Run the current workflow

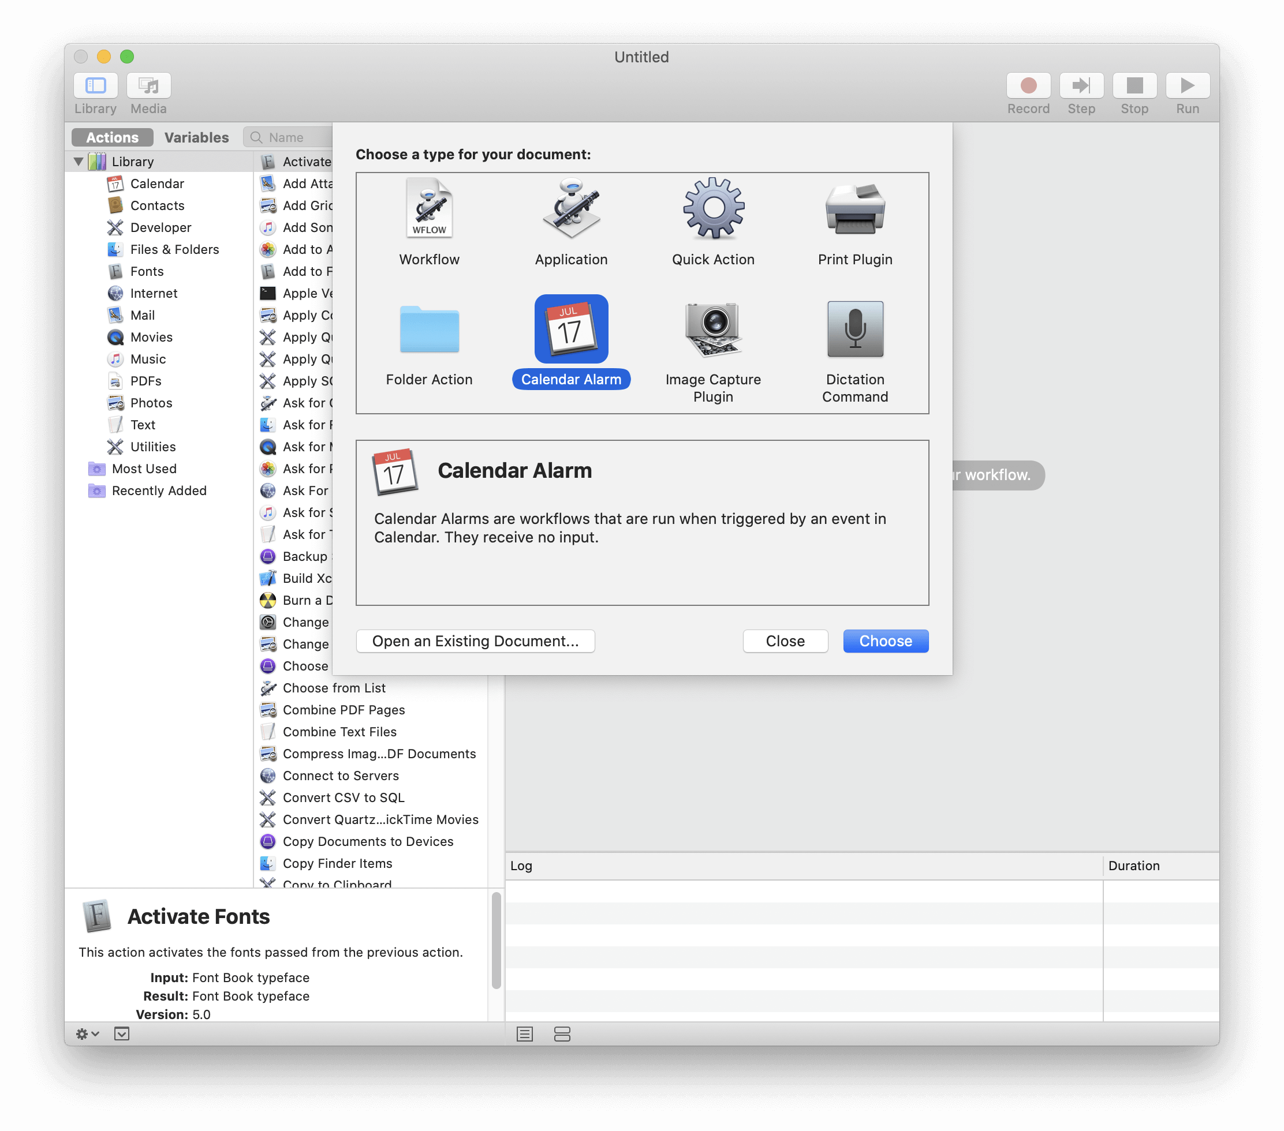pos(1187,85)
